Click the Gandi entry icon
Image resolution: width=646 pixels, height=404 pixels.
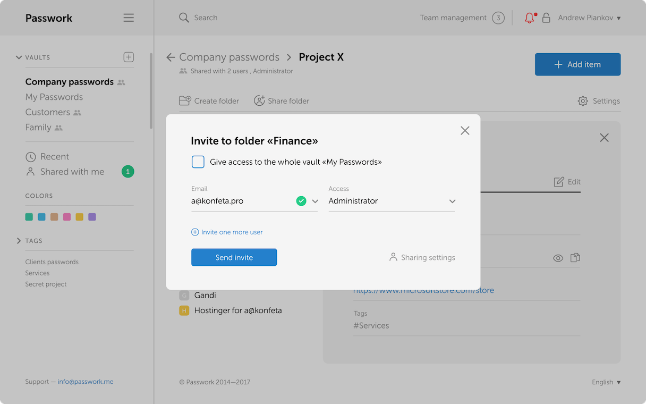point(184,296)
